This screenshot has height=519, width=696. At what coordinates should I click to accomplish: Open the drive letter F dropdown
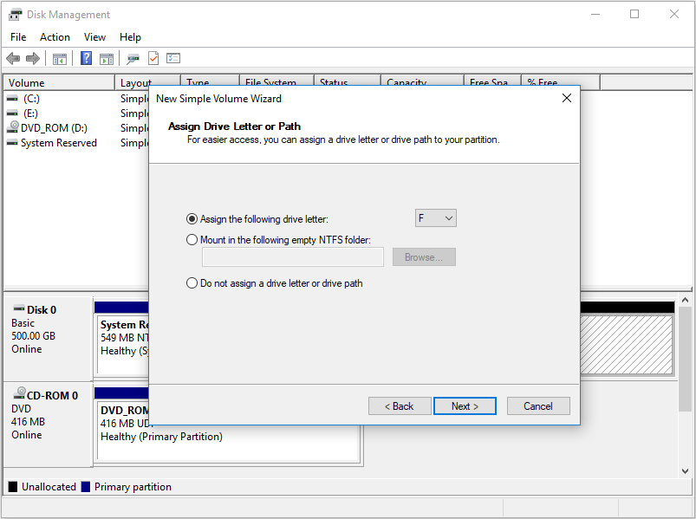pos(436,217)
